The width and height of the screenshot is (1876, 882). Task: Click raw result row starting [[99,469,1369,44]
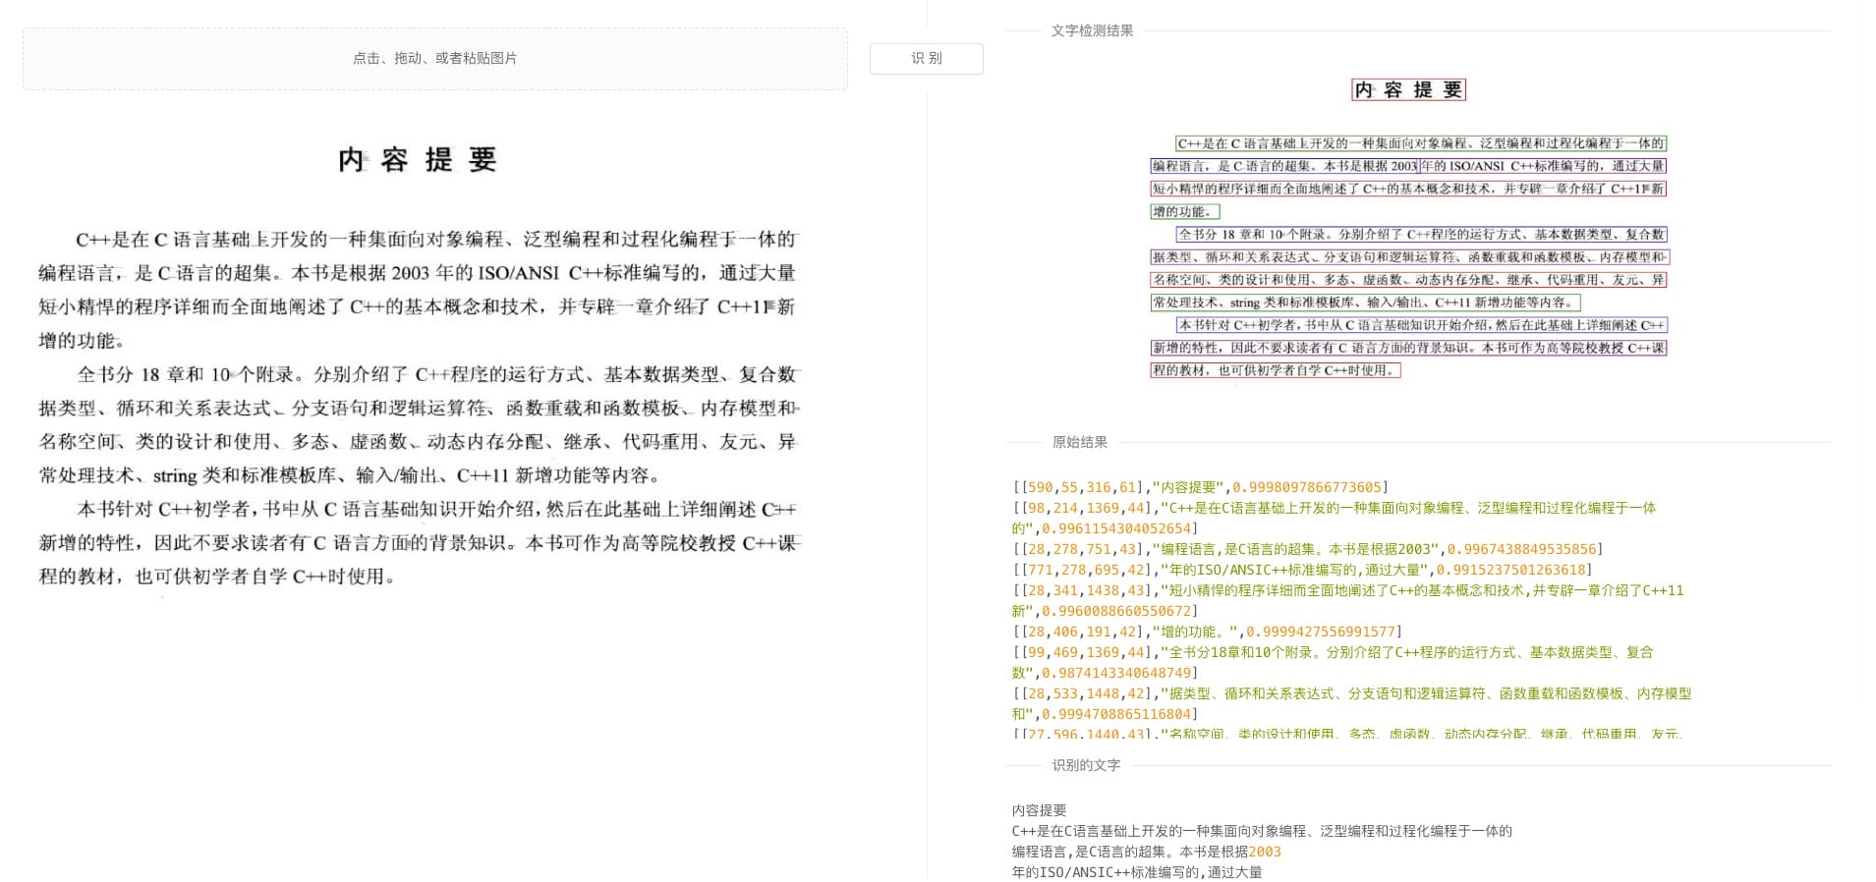click(1333, 663)
